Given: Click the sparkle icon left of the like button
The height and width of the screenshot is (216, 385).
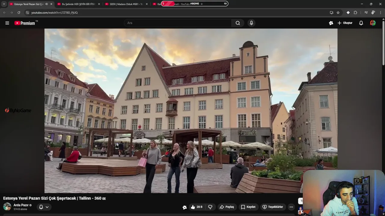Looking at the screenshot, I should click(x=185, y=207).
